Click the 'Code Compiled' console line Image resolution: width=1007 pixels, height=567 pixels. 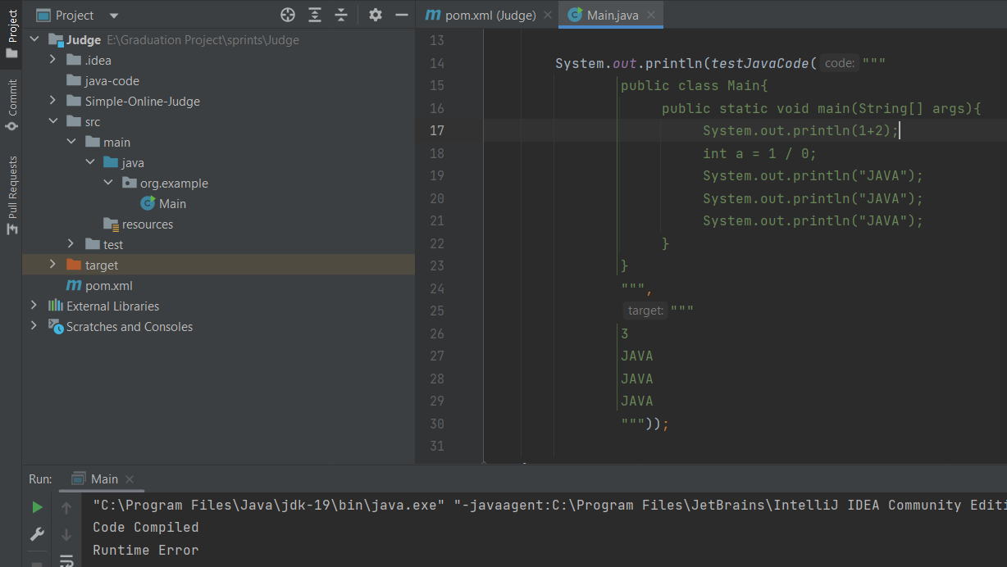(x=146, y=527)
